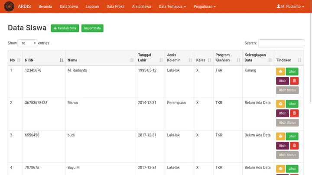Open the Arsip Siswa page
Viewport: 312px width, 175px height.
141,6
